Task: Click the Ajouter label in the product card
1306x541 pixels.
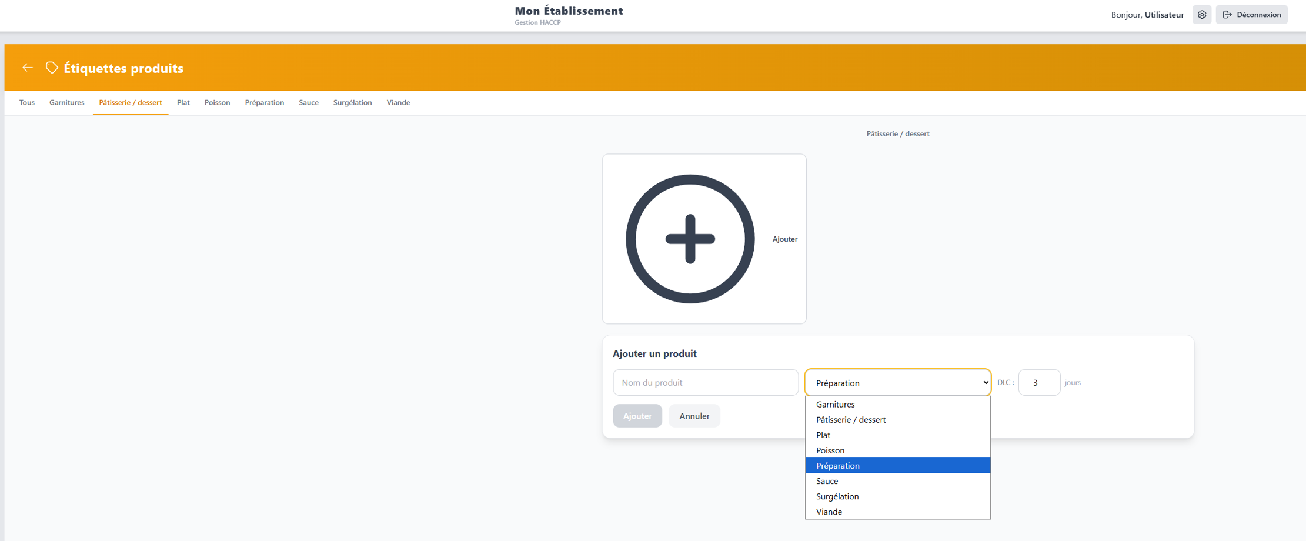Action: coord(785,239)
